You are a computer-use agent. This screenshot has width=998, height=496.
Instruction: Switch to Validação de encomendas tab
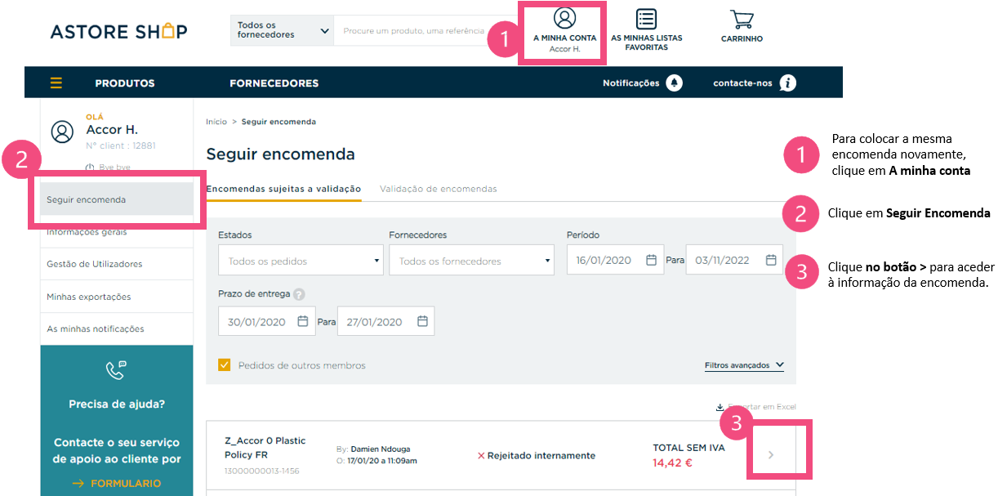[438, 189]
